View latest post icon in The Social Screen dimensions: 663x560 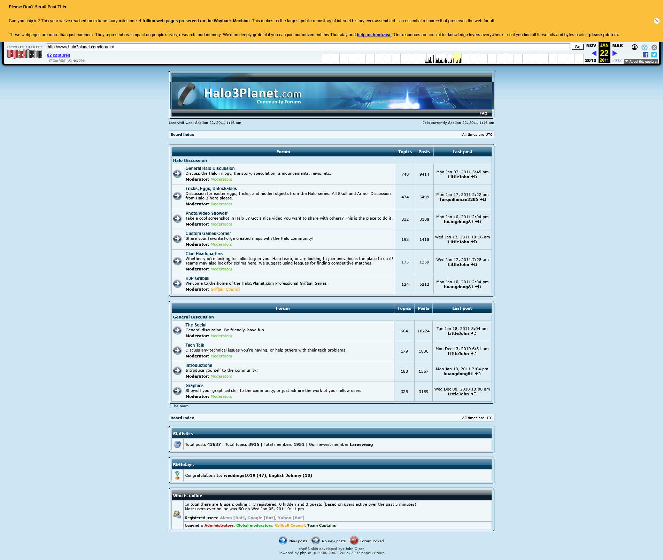point(473,333)
